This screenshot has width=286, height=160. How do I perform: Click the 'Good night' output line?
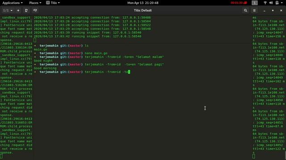pos(43,60)
